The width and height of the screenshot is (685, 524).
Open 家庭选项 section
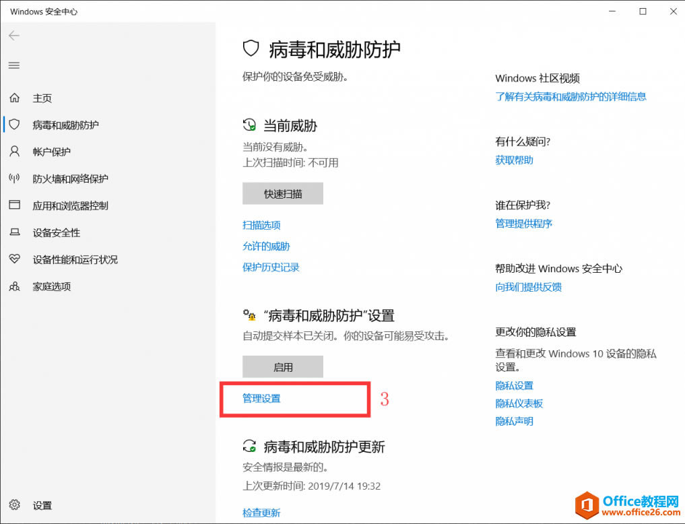pos(52,287)
